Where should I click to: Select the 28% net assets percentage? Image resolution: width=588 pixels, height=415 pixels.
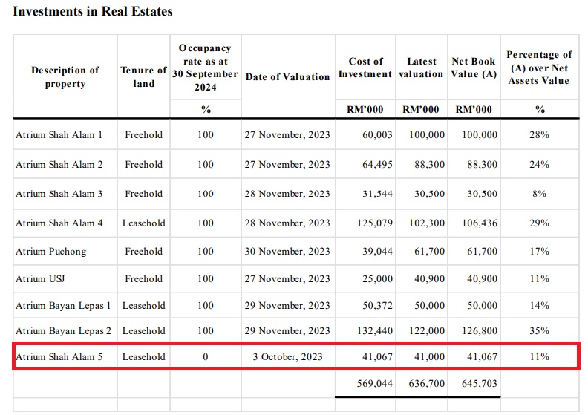pos(539,135)
